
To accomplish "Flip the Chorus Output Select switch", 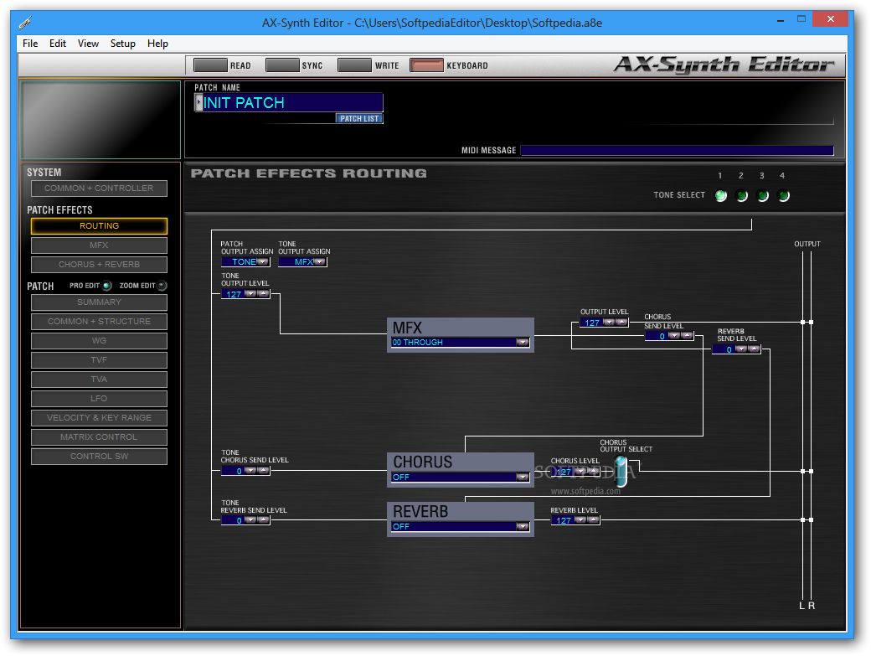I will click(x=621, y=471).
